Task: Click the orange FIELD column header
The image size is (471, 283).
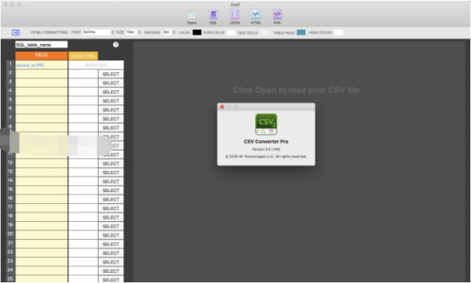Action: click(x=42, y=56)
